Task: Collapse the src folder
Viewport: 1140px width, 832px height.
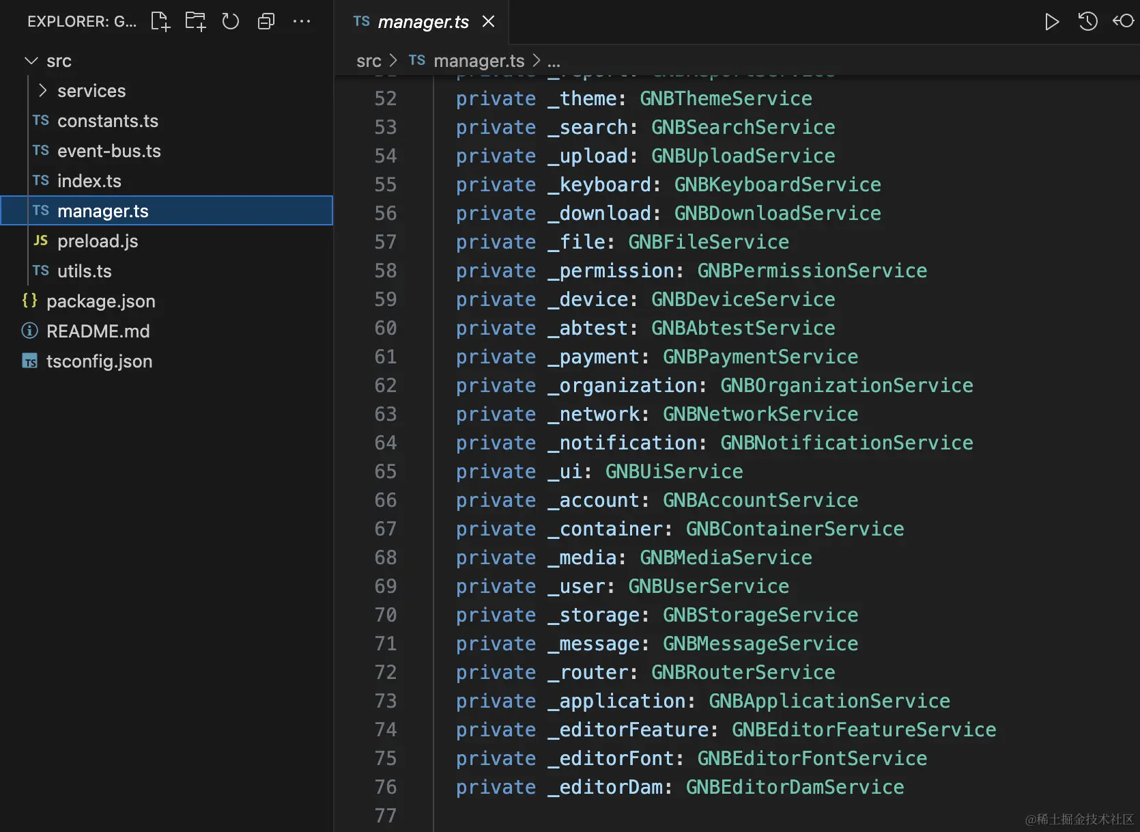Action: pyautogui.click(x=31, y=61)
